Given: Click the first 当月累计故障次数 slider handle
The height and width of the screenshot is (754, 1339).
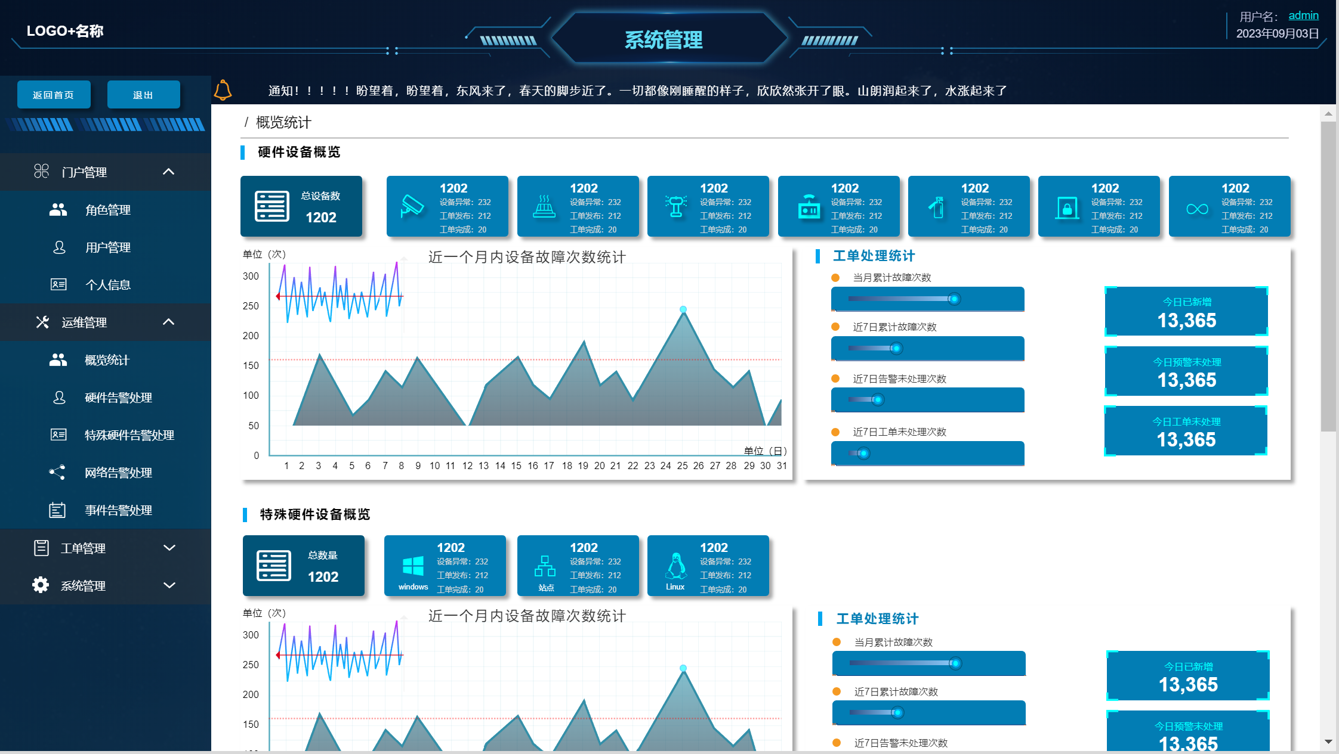Looking at the screenshot, I should [954, 299].
